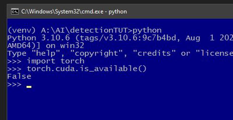Click the final >>> prompt symbol

tap(14, 84)
